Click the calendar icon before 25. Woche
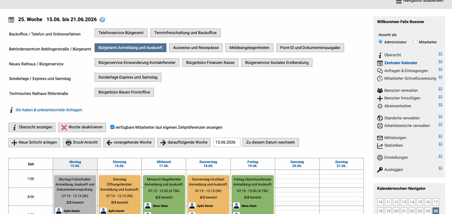Viewport: 452px width, 214px height. click(x=11, y=20)
